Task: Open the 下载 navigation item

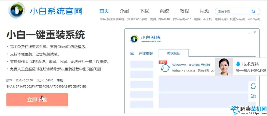Action: click(144, 11)
